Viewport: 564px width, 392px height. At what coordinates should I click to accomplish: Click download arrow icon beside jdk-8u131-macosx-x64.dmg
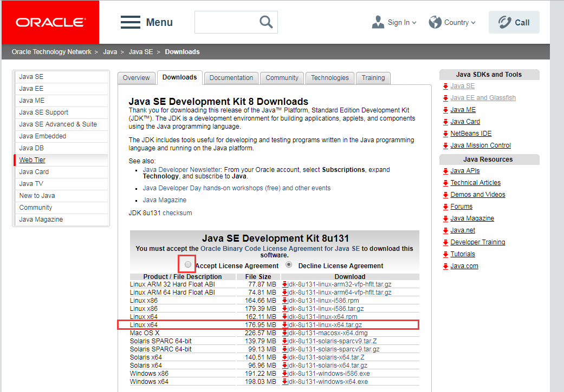tap(284, 333)
